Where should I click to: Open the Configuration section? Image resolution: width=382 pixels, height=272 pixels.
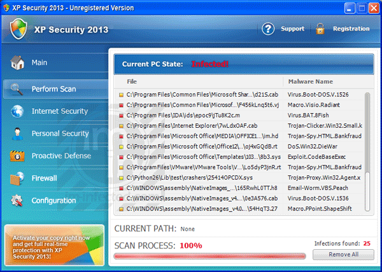point(55,201)
